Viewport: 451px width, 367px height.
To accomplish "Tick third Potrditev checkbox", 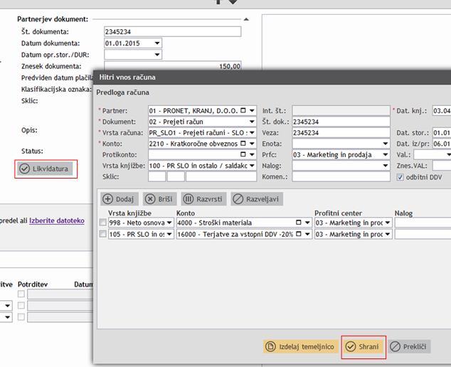I will tap(21, 317).
